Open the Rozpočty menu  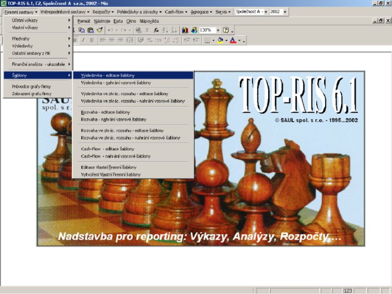tap(103, 12)
